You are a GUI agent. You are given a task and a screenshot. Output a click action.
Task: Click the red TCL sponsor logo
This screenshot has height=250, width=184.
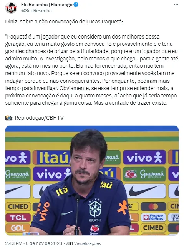tap(18, 218)
